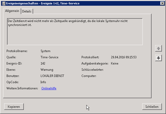Open the Onlinehilfe link
The width and height of the screenshot is (166, 114).
point(49,88)
